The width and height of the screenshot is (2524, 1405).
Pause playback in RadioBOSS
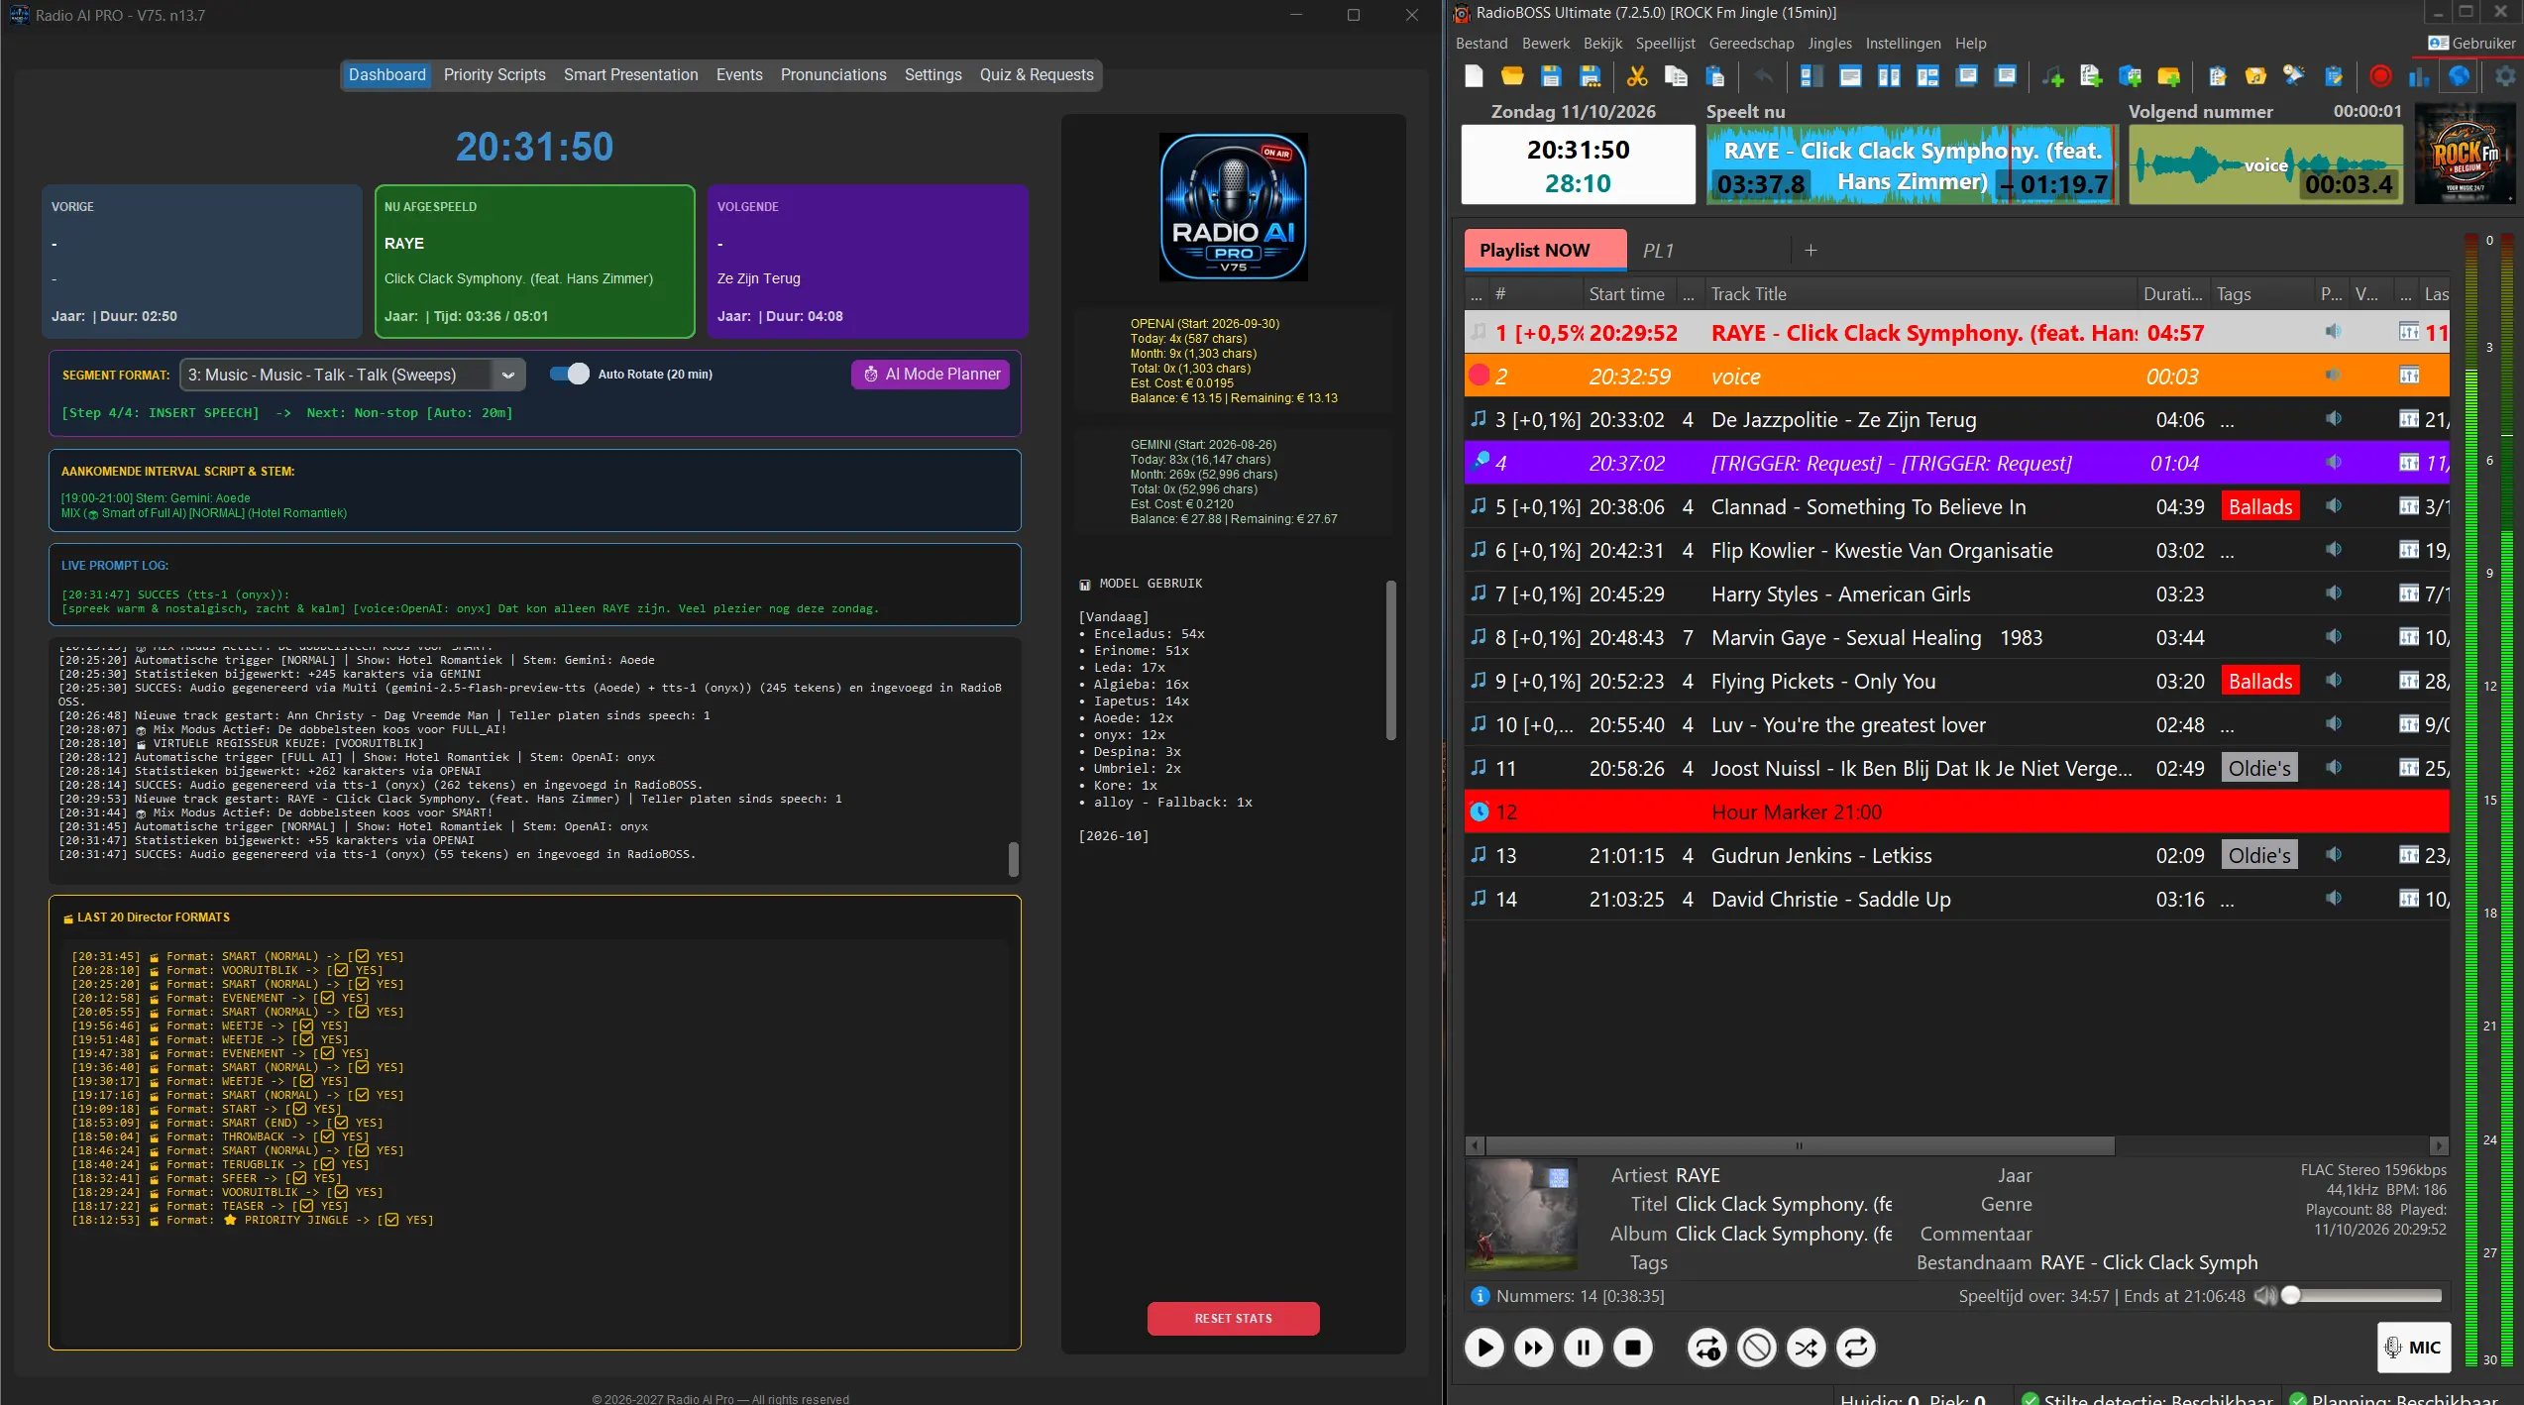(1584, 1348)
